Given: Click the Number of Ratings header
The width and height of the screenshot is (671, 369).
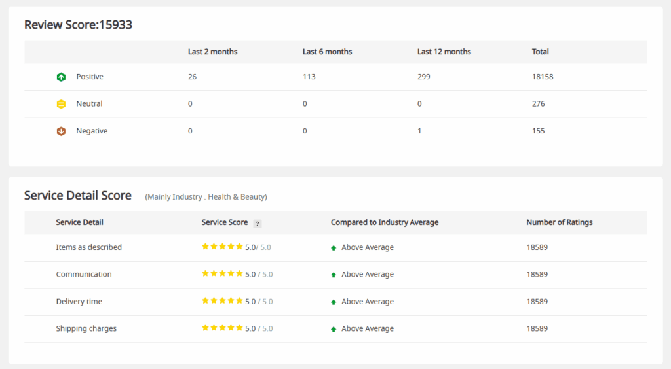Looking at the screenshot, I should point(560,222).
